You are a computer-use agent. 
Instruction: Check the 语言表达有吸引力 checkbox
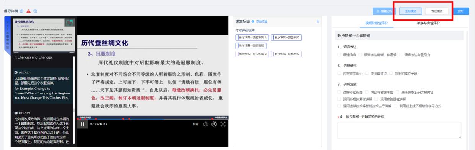(401, 54)
